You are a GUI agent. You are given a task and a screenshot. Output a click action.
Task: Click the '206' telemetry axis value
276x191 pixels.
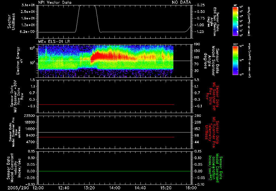pos(198,122)
